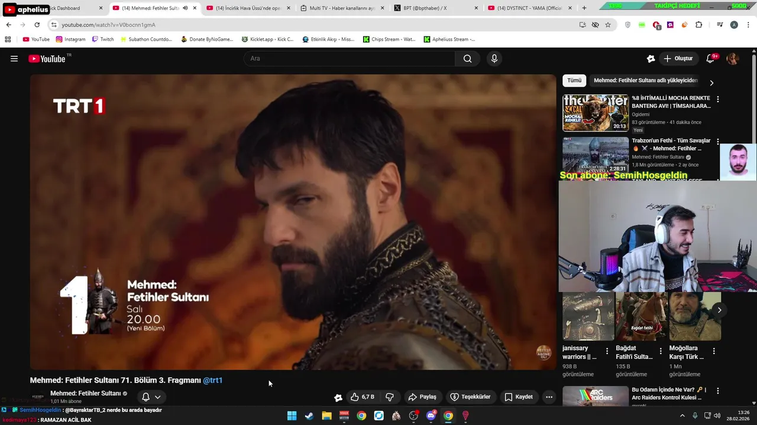Open the YouTube hamburger guide menu

point(14,58)
